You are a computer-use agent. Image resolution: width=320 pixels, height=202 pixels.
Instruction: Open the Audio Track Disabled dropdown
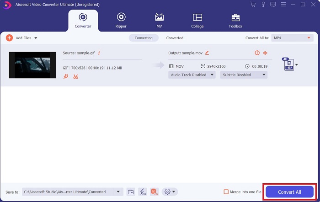point(192,75)
